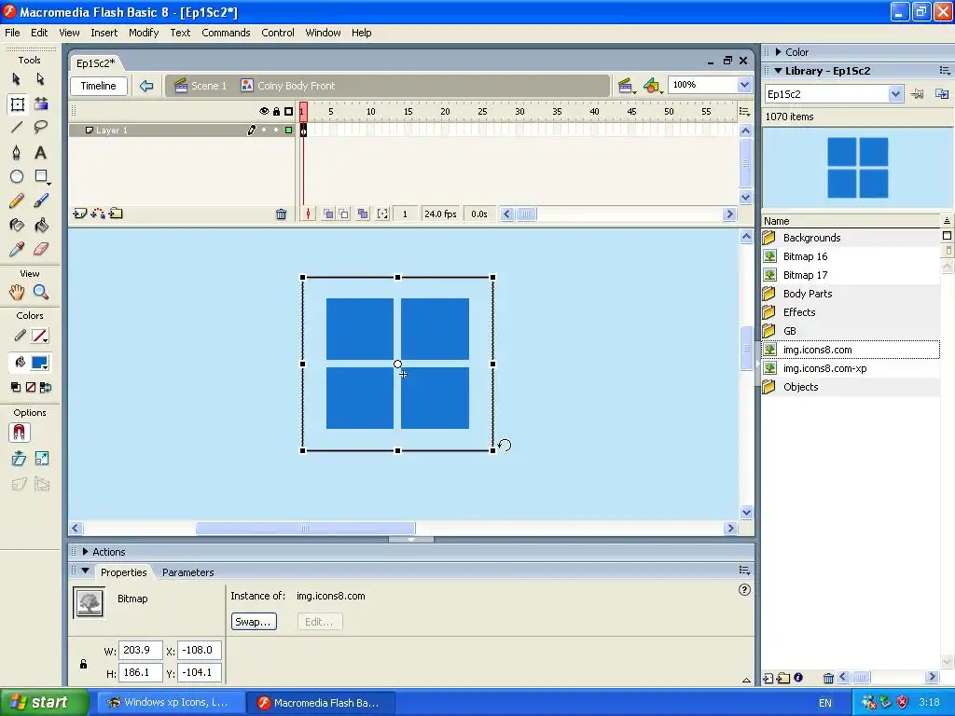This screenshot has width=955, height=716.
Task: Select the Hand tool
Action: pos(17,292)
